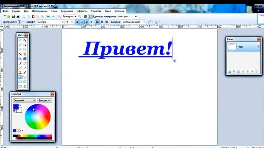Select the Rectangle shape tool
Image resolution: width=264 pixels, height=148 pixels.
coord(20,82)
